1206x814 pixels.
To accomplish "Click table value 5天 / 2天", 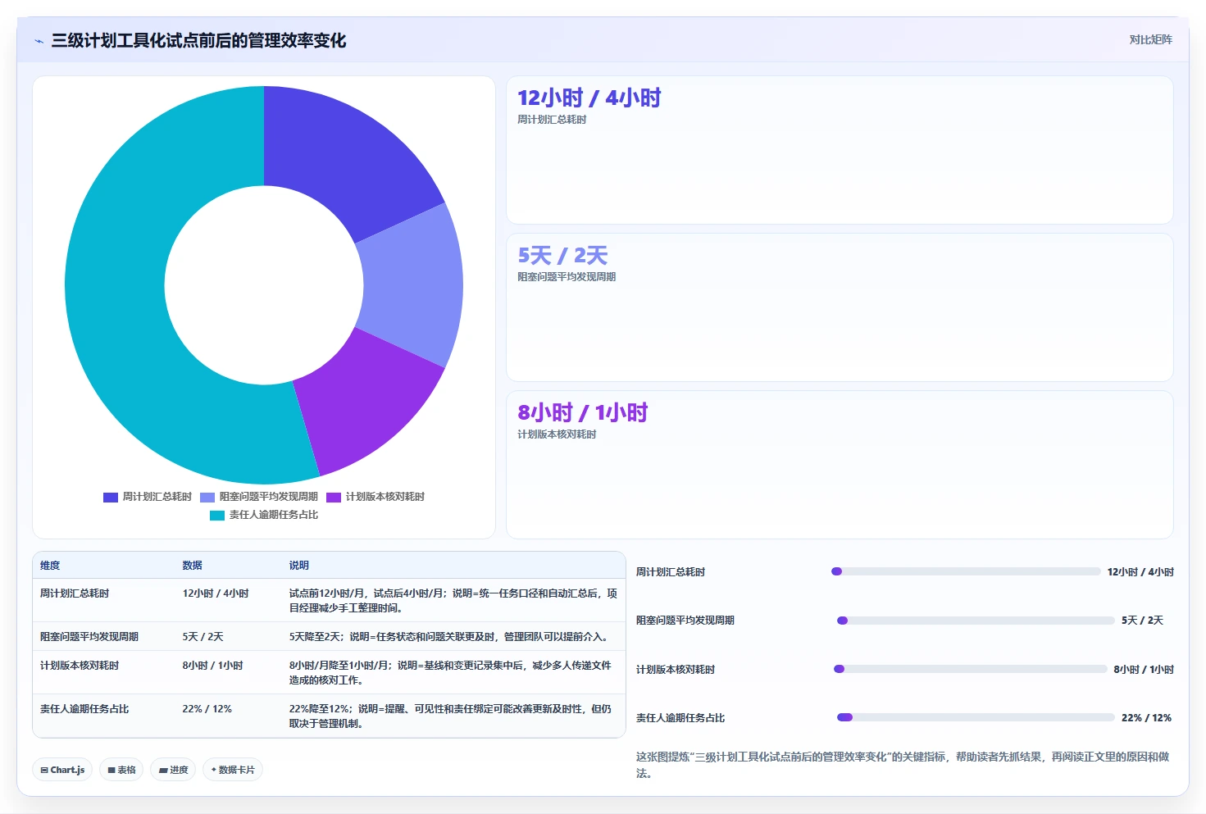I will click(x=203, y=637).
